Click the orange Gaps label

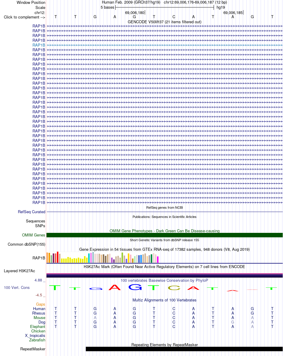coord(41,304)
